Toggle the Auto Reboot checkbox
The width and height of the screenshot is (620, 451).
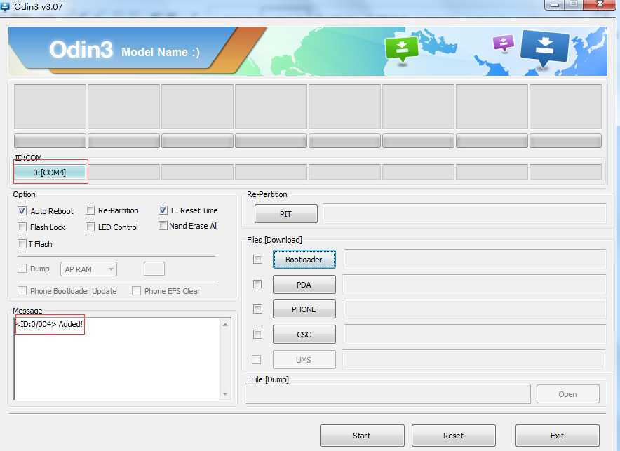pos(22,210)
